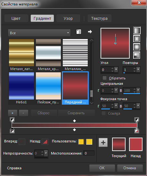Adjust Повторы with the spinner arrows
The image size is (147, 176).
pos(135,69)
